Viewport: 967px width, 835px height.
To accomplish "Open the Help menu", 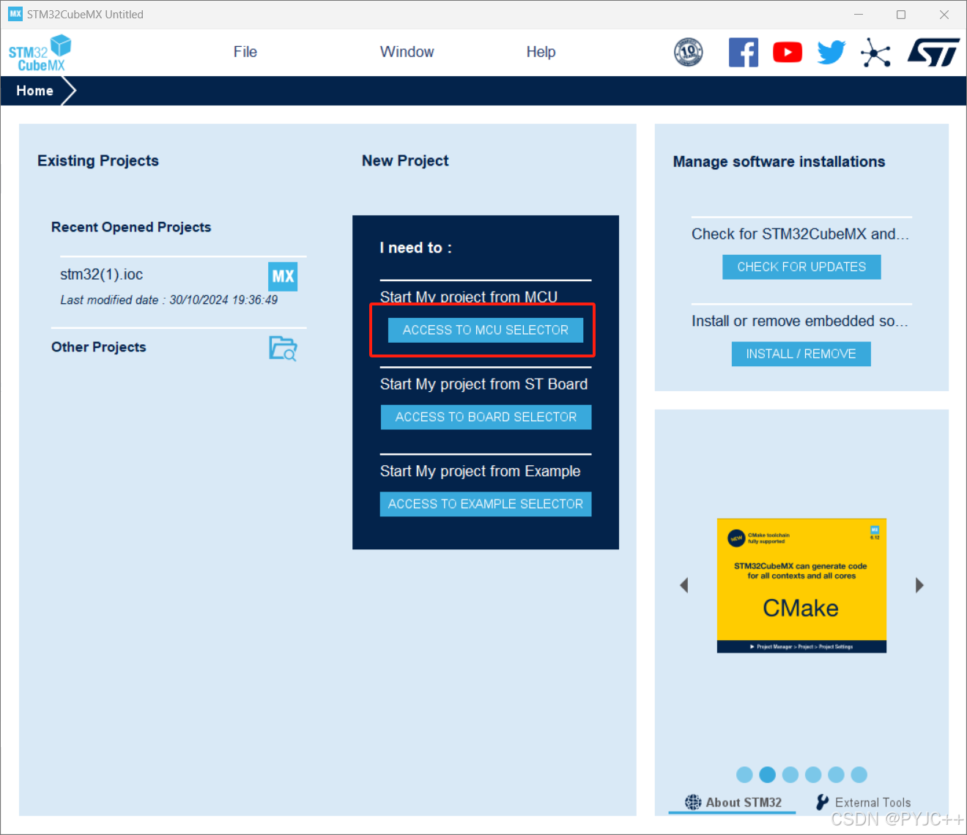I will [541, 52].
